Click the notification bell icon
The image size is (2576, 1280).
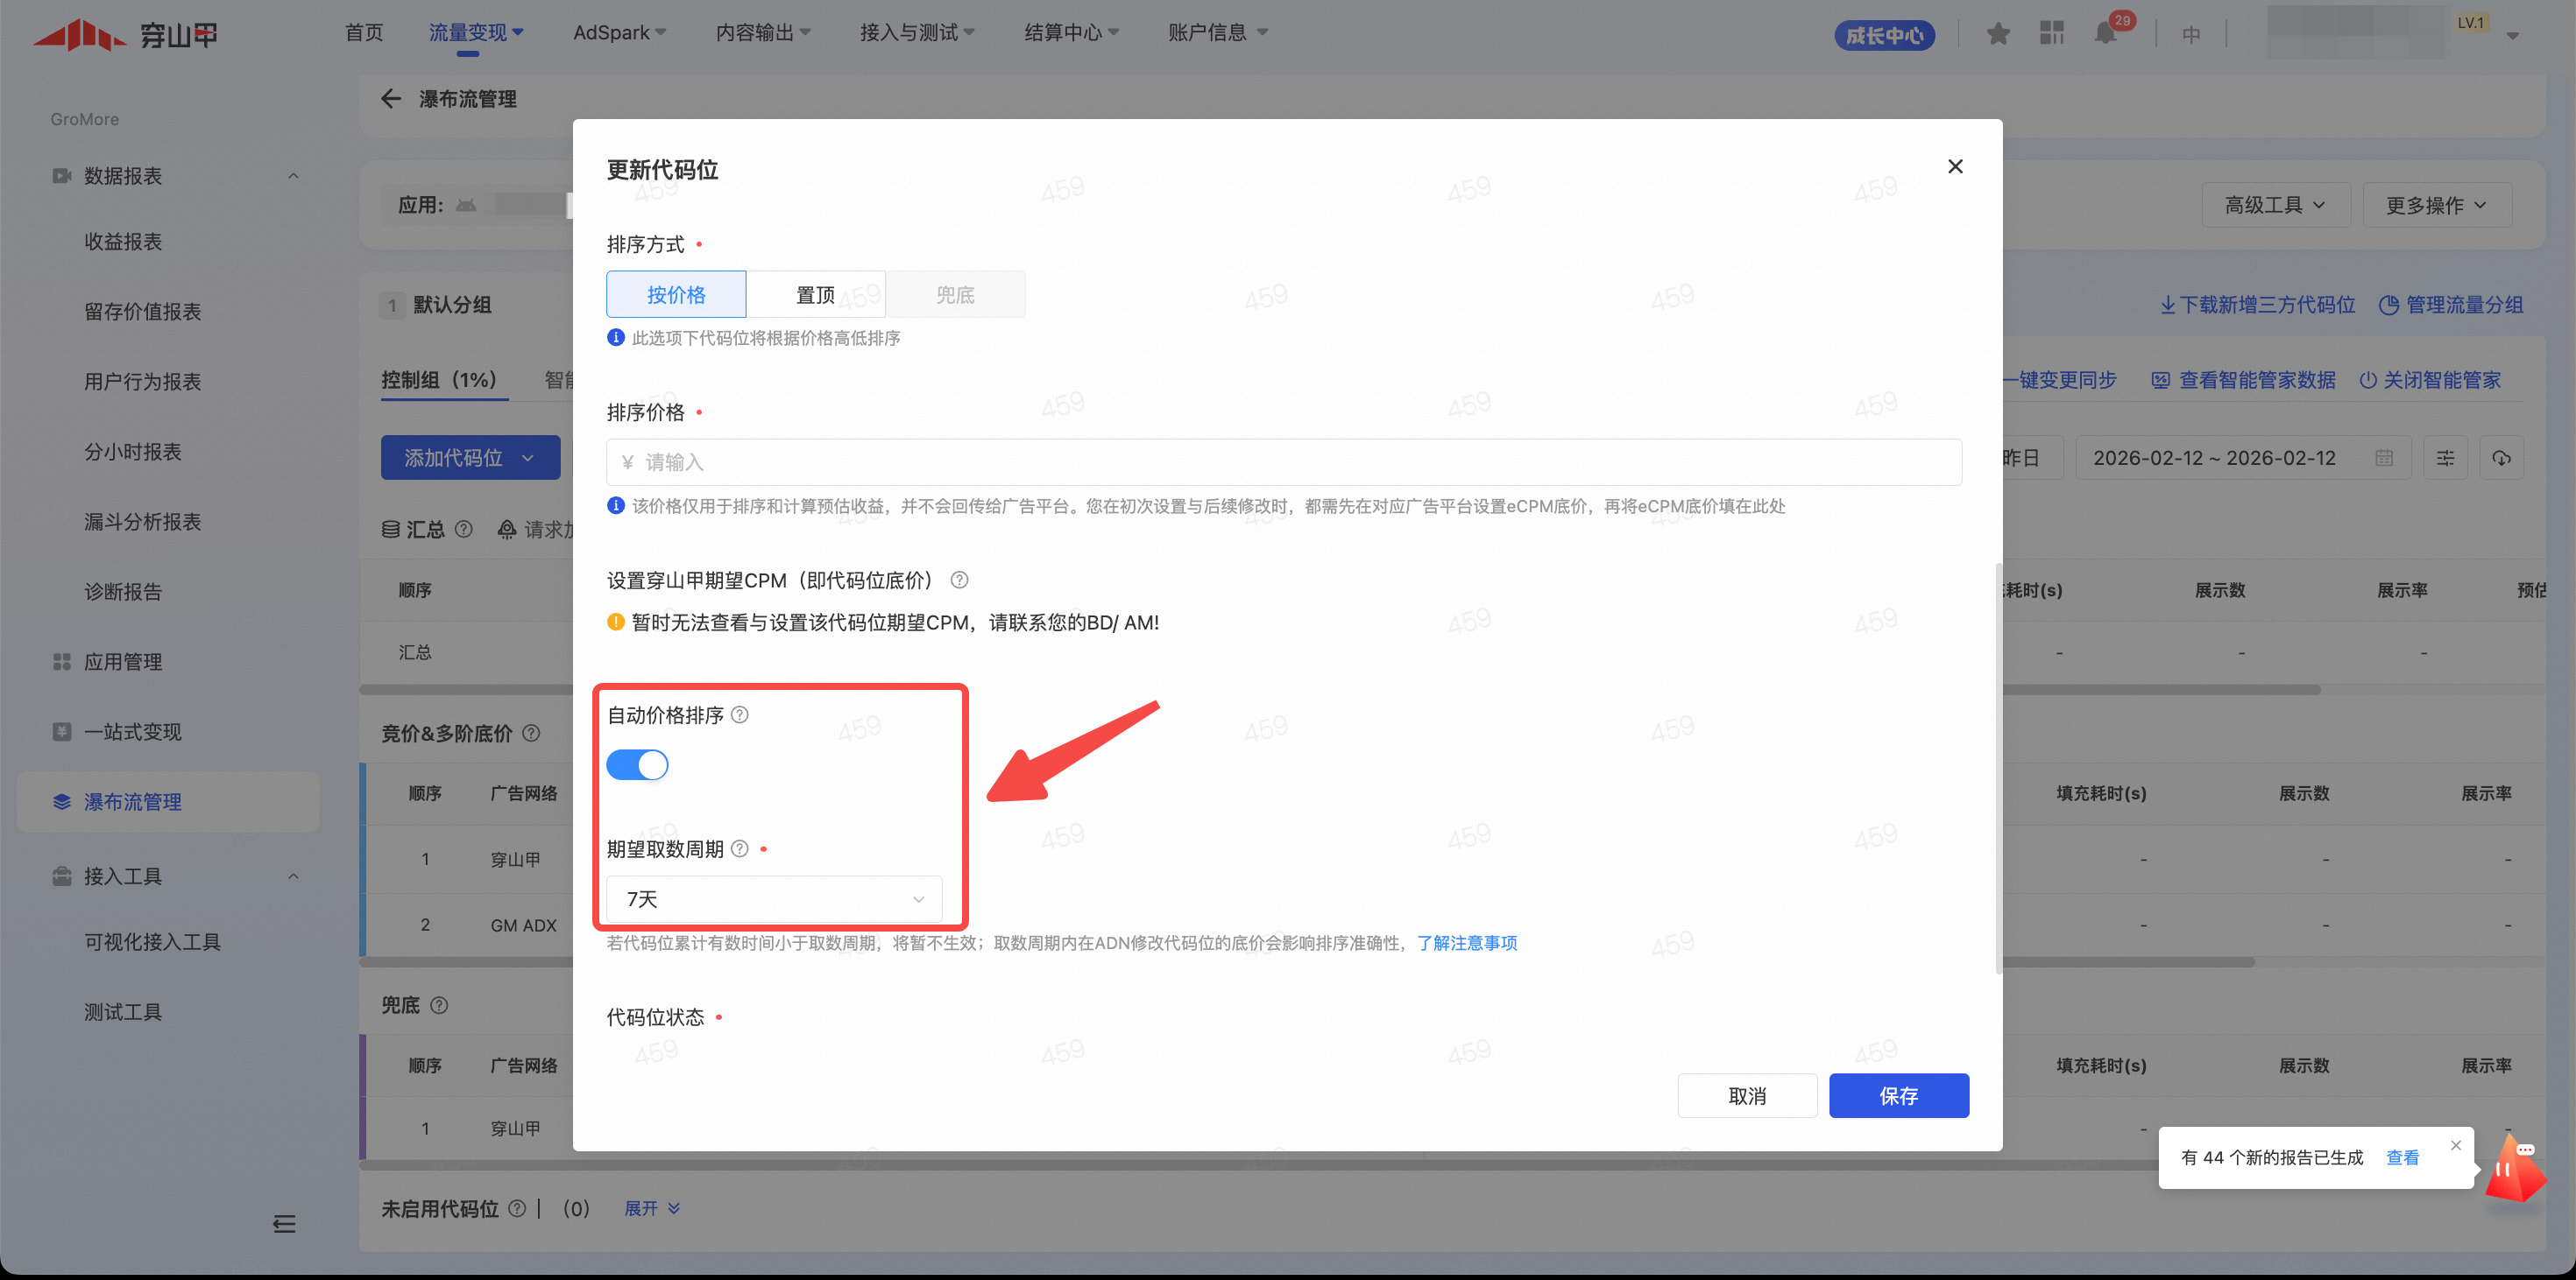2105,34
